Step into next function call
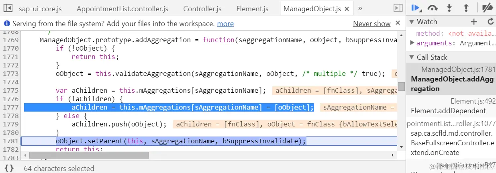The height and width of the screenshot is (173, 496). (x=449, y=8)
